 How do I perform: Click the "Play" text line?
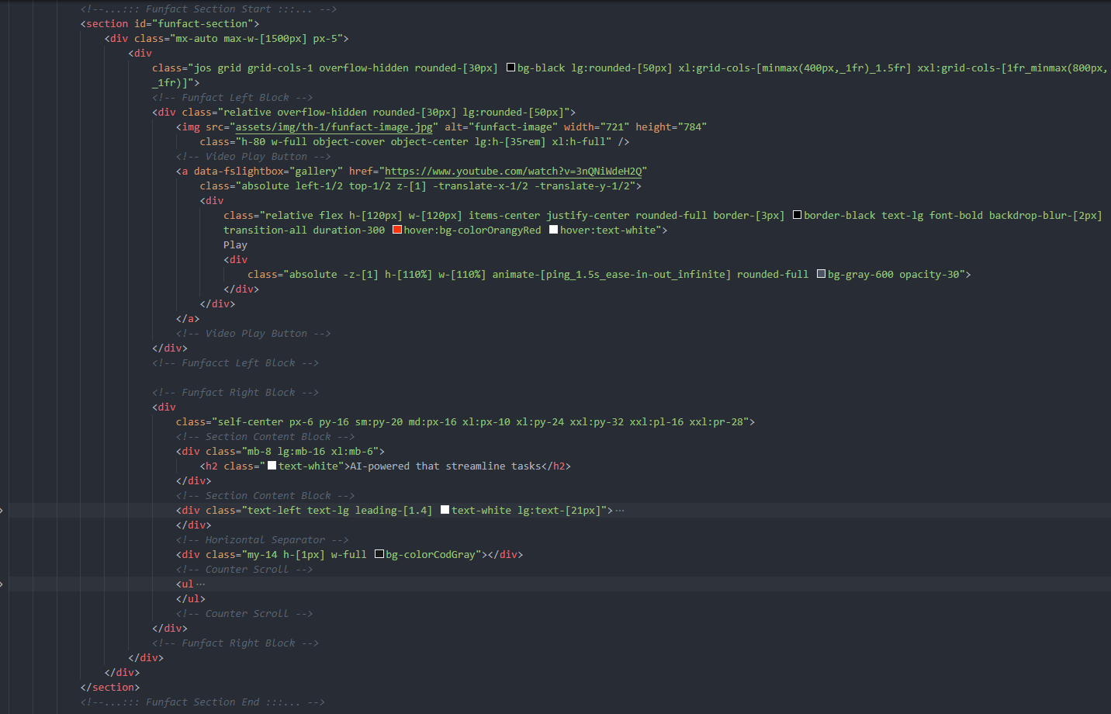pyautogui.click(x=235, y=244)
